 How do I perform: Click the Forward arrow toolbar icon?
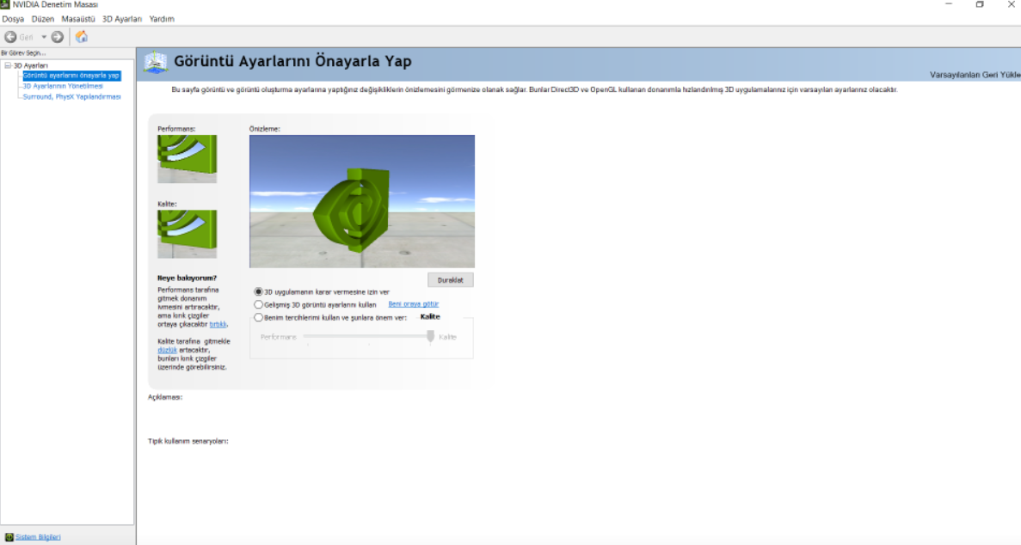pyautogui.click(x=58, y=37)
